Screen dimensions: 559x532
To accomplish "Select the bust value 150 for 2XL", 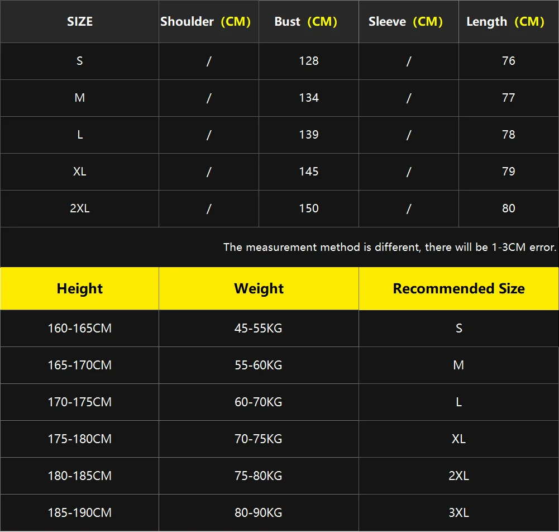I will pos(308,209).
